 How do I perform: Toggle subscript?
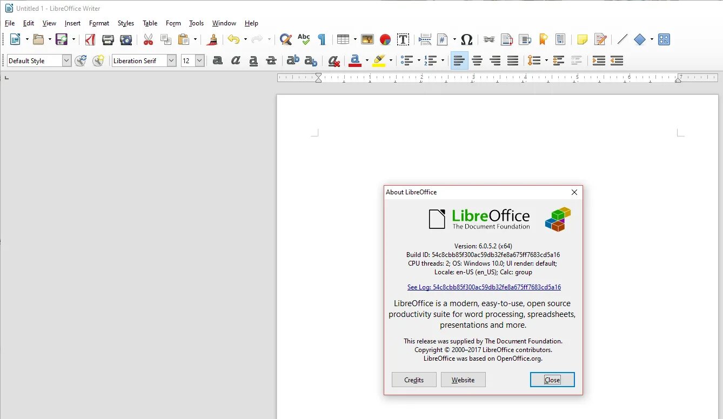[311, 61]
